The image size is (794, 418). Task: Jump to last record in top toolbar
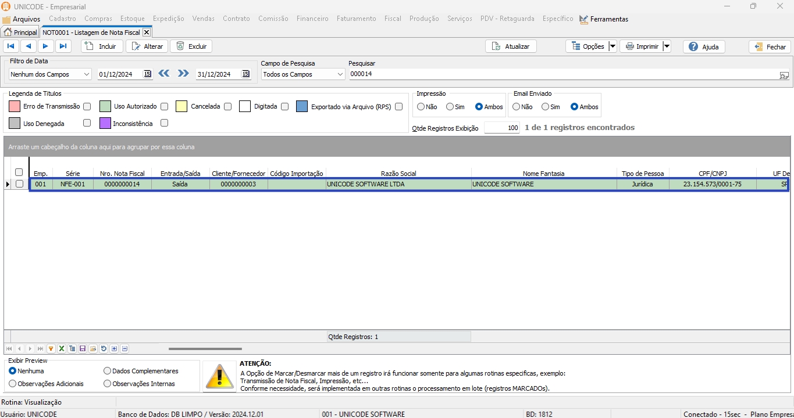[63, 46]
